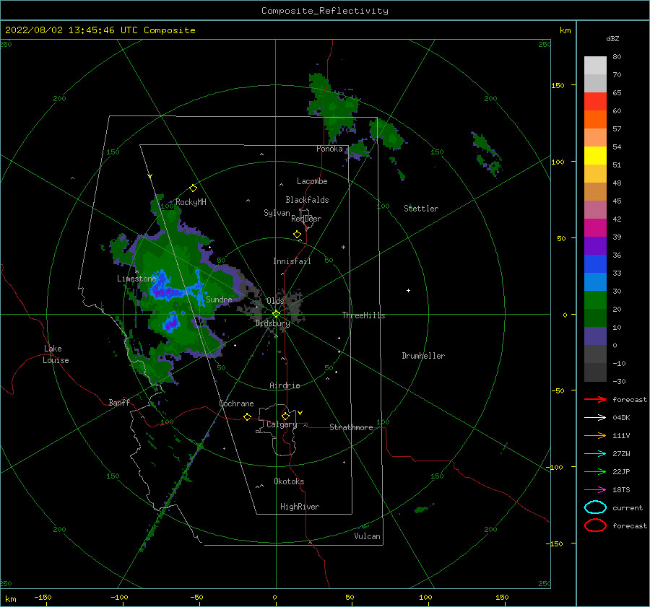The width and height of the screenshot is (650, 607).
Task: Click the Calgary city label
Action: pos(282,424)
